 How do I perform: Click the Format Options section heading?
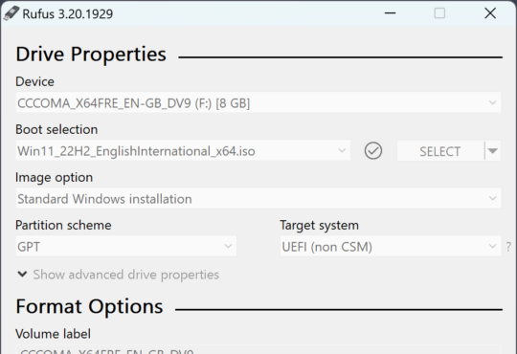coord(89,306)
